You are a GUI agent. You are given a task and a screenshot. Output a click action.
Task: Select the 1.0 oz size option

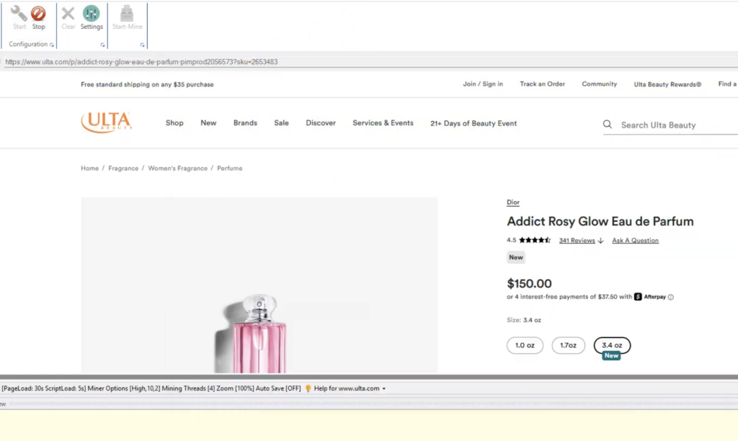tap(525, 345)
